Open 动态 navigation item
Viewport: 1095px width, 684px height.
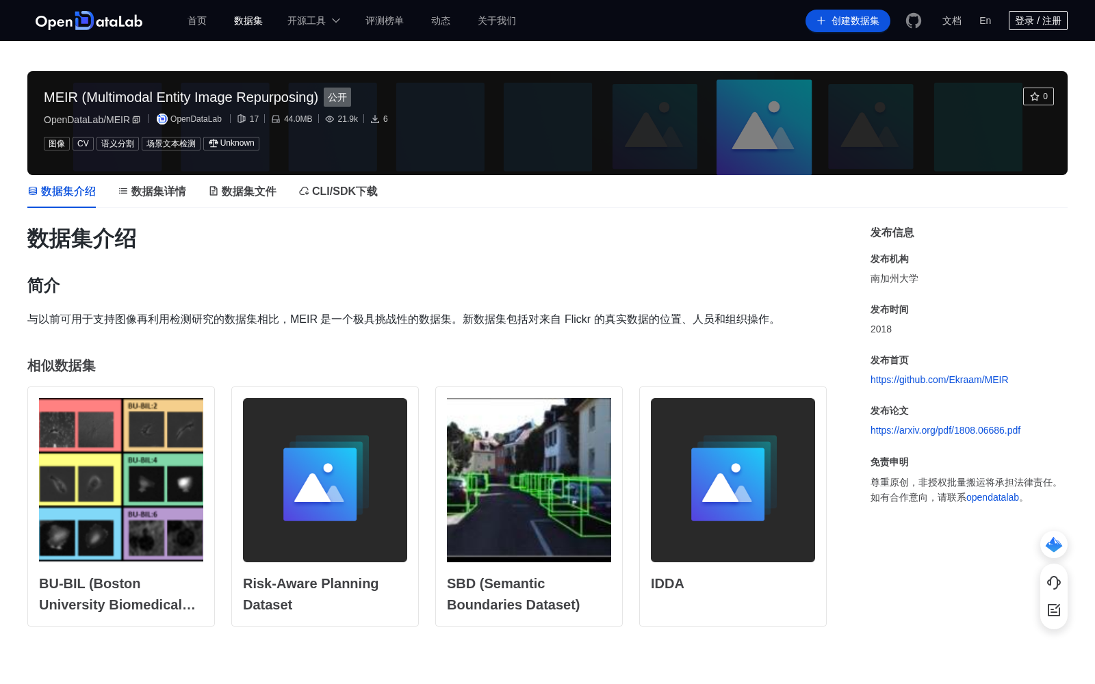[x=441, y=21]
